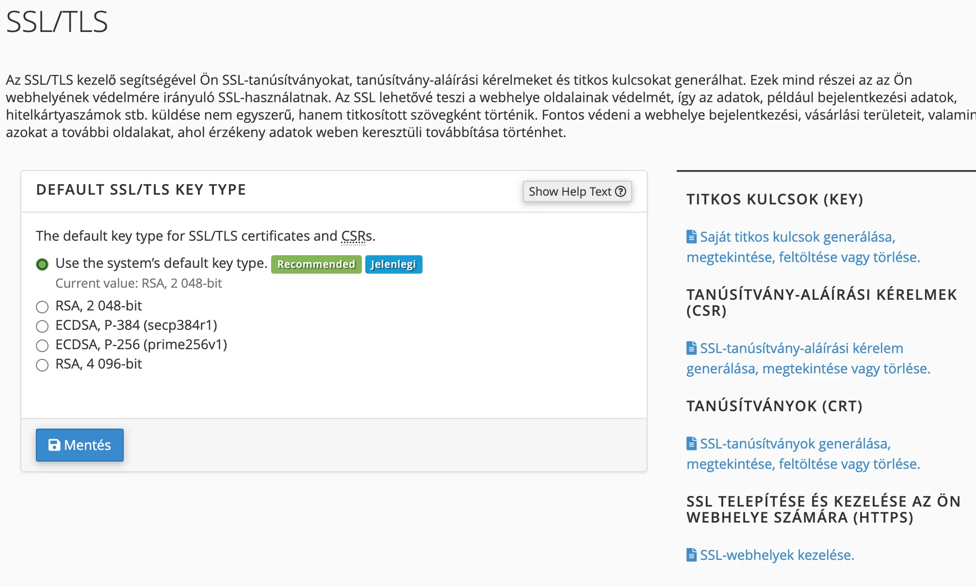Image resolution: width=976 pixels, height=587 pixels.
Task: Click the Mentés save button
Action: click(x=80, y=445)
